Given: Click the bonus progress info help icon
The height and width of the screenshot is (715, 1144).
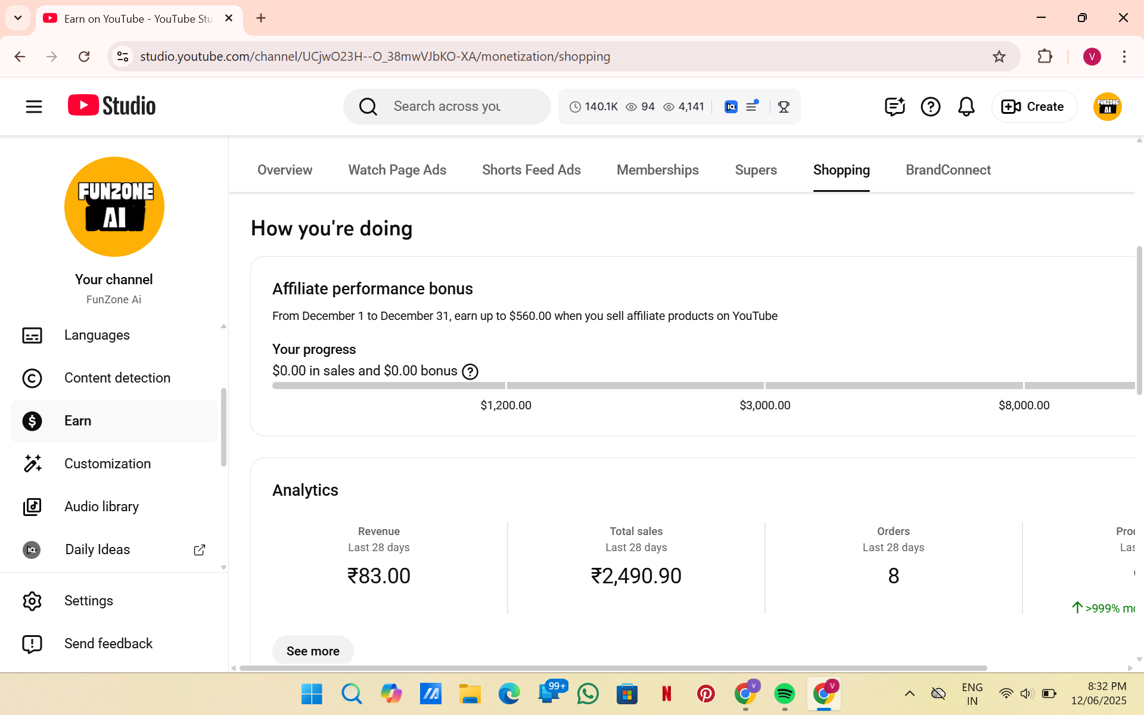Looking at the screenshot, I should point(470,372).
